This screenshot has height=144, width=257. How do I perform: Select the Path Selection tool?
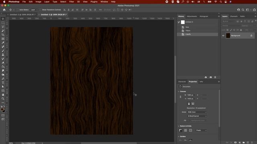[x=3, y=87]
